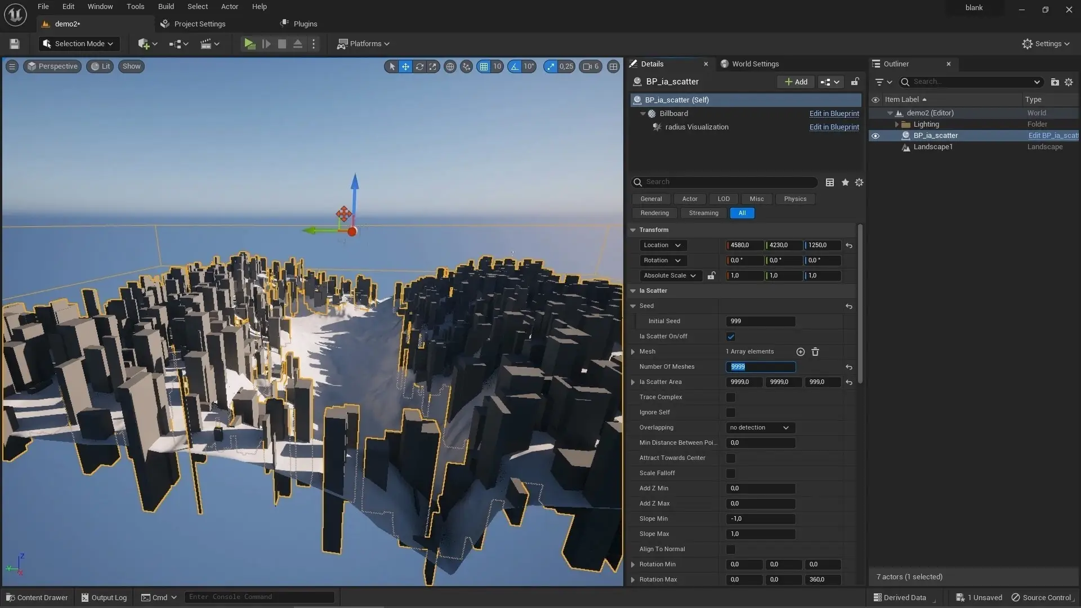Screen dimensions: 1081x608
Task: Click the Play in editor button
Action: click(249, 43)
